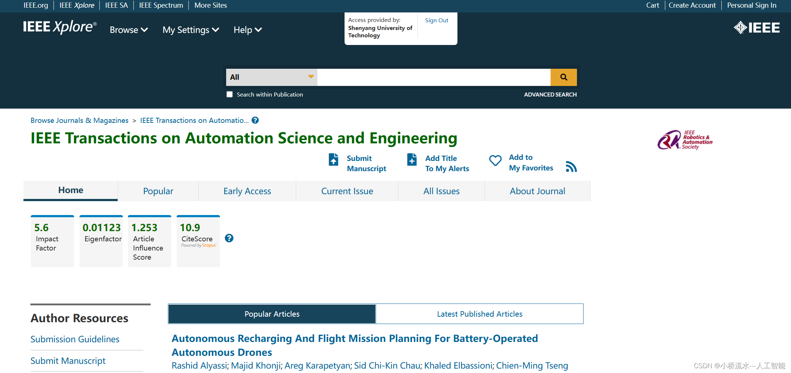
Task: Click the 0.01123 Eigenfactor card
Action: (x=101, y=241)
